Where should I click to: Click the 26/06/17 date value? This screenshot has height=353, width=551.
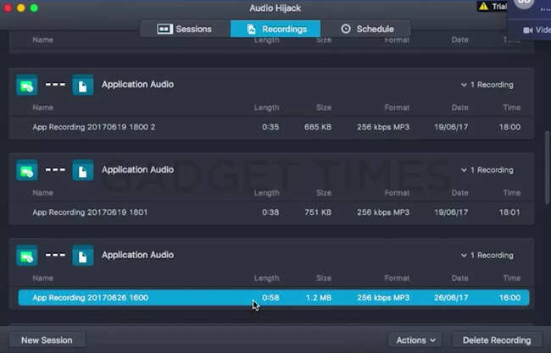[451, 298]
